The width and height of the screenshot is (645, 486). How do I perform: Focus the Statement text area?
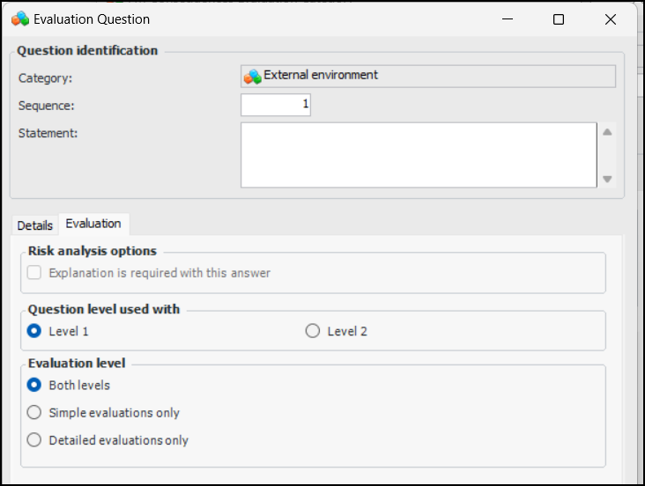[x=419, y=155]
